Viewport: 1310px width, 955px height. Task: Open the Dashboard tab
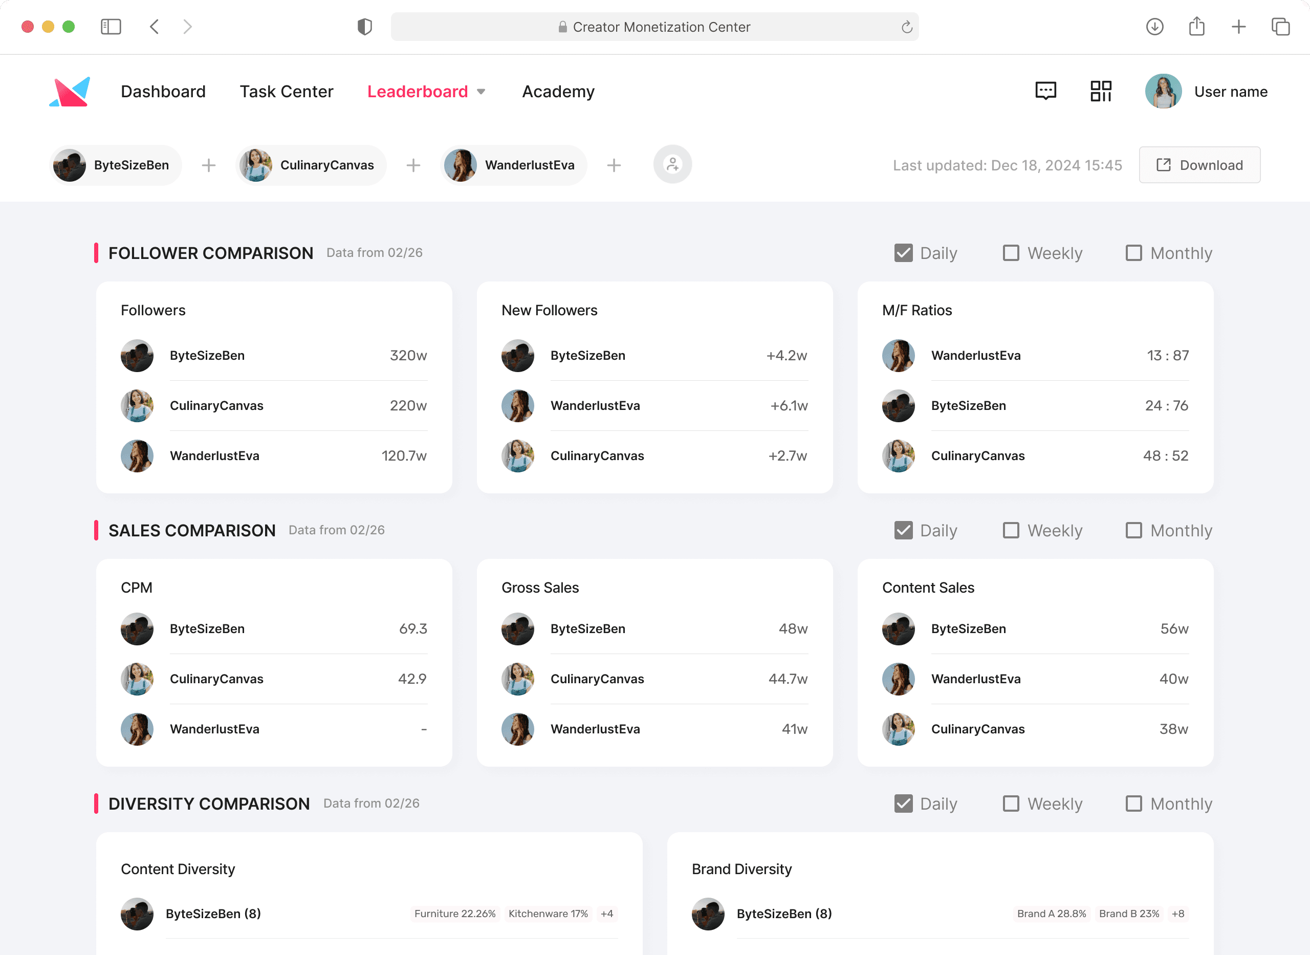click(163, 91)
